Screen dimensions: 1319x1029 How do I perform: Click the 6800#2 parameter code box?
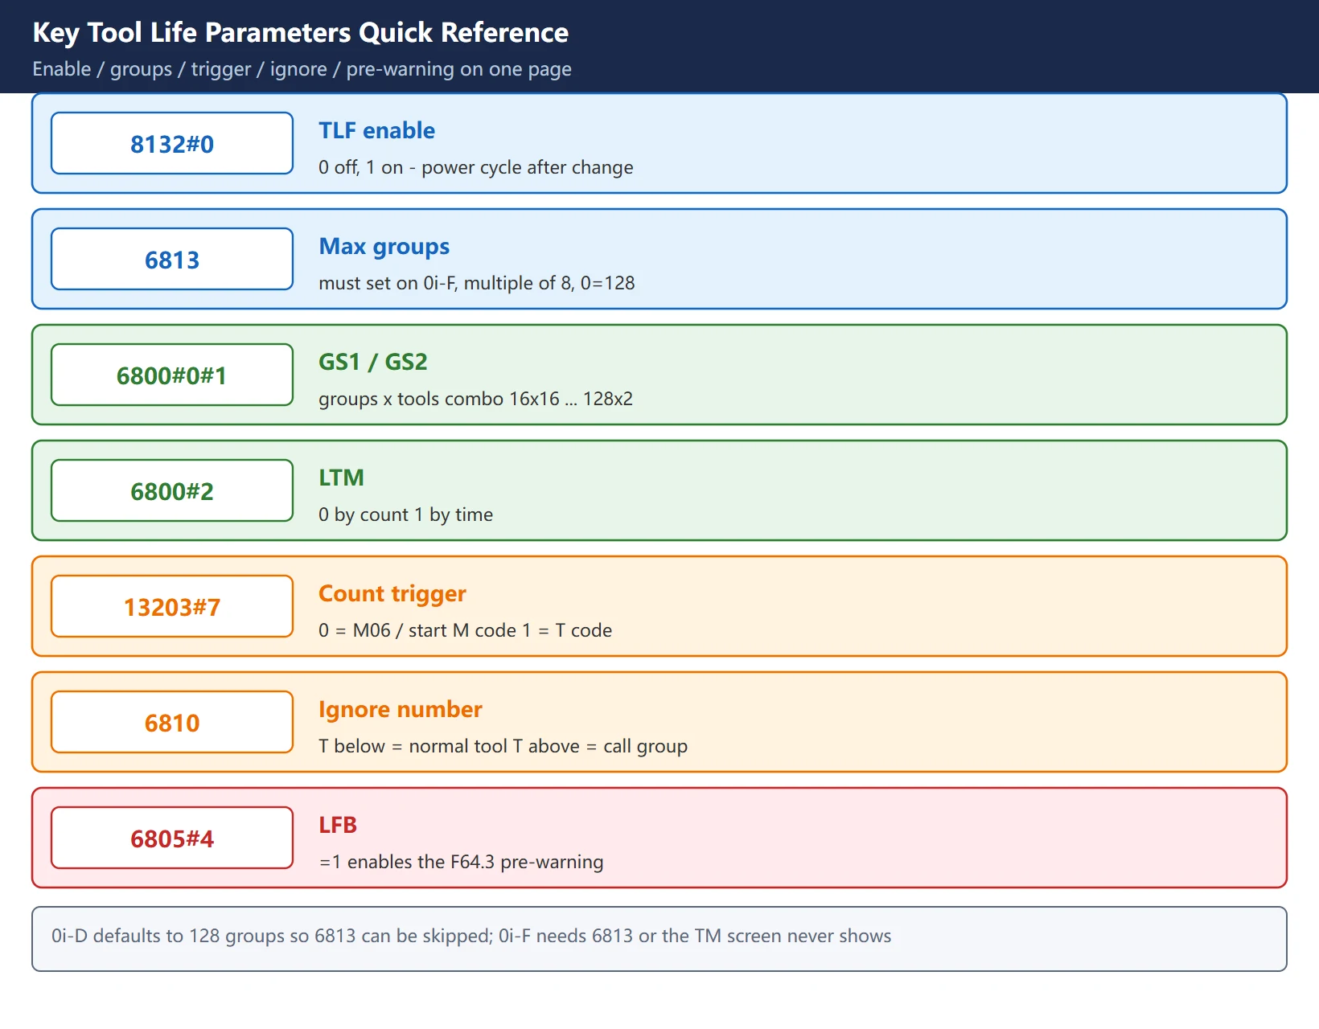(x=172, y=490)
